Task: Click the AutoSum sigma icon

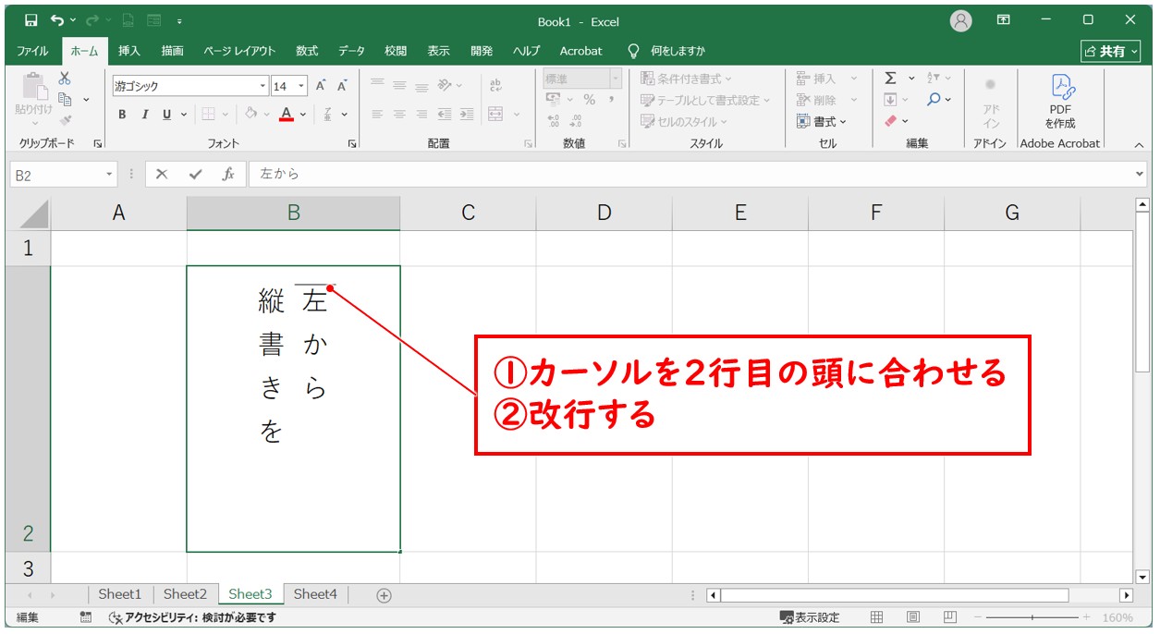Action: click(x=890, y=79)
